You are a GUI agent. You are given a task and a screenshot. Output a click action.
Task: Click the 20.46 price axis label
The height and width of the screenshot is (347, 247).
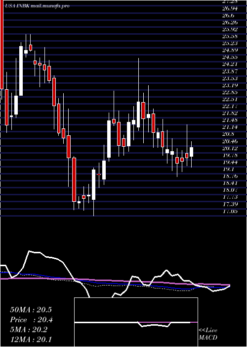click(230, 141)
